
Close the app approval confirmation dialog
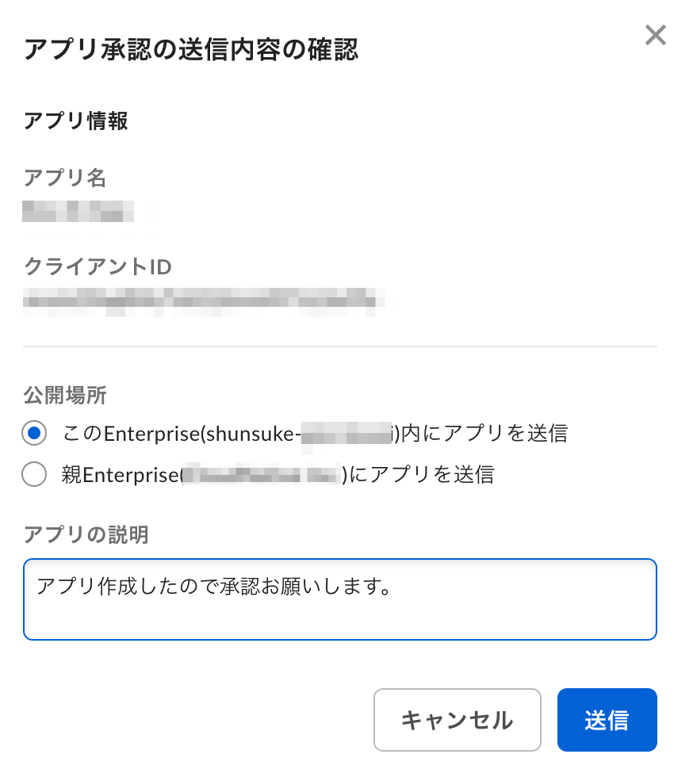point(655,36)
